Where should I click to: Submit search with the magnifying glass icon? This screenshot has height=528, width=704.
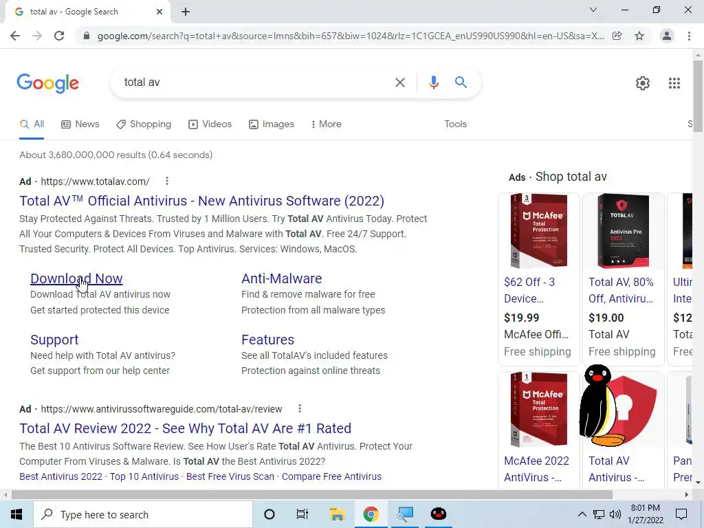tap(461, 82)
